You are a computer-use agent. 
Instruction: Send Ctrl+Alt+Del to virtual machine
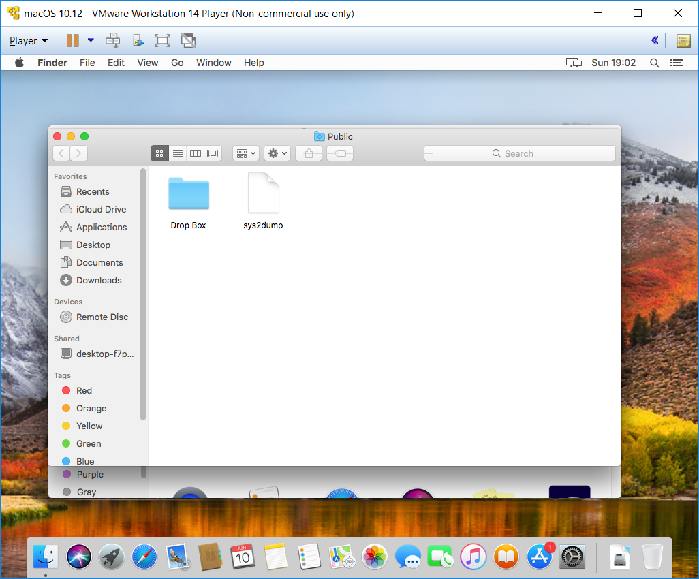tap(113, 41)
